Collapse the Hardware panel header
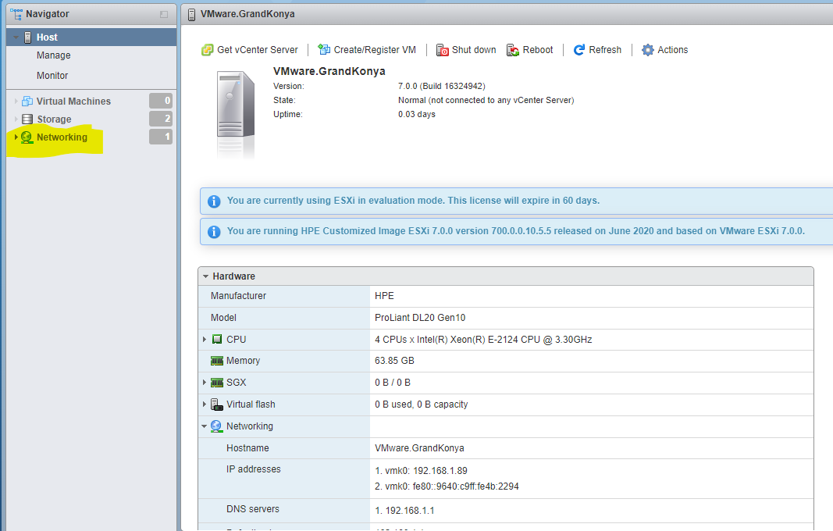Viewport: 833px width, 531px height. tap(205, 276)
